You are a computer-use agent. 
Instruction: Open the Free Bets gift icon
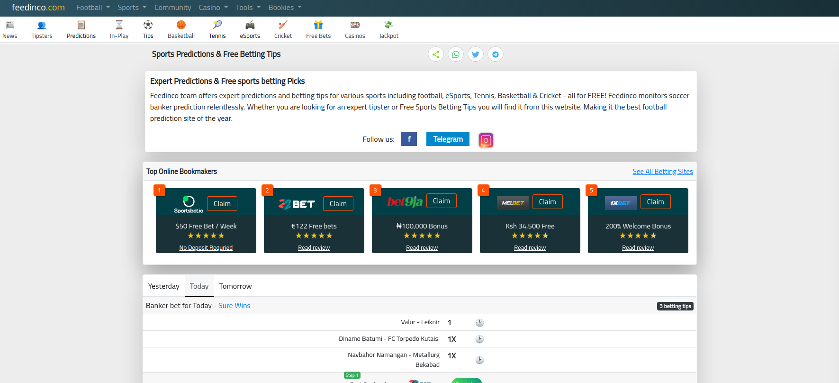point(318,25)
